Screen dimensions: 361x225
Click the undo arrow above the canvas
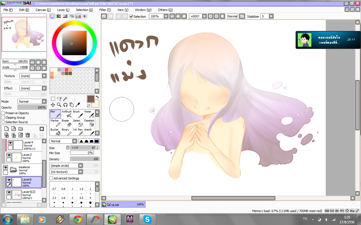[x=104, y=16]
